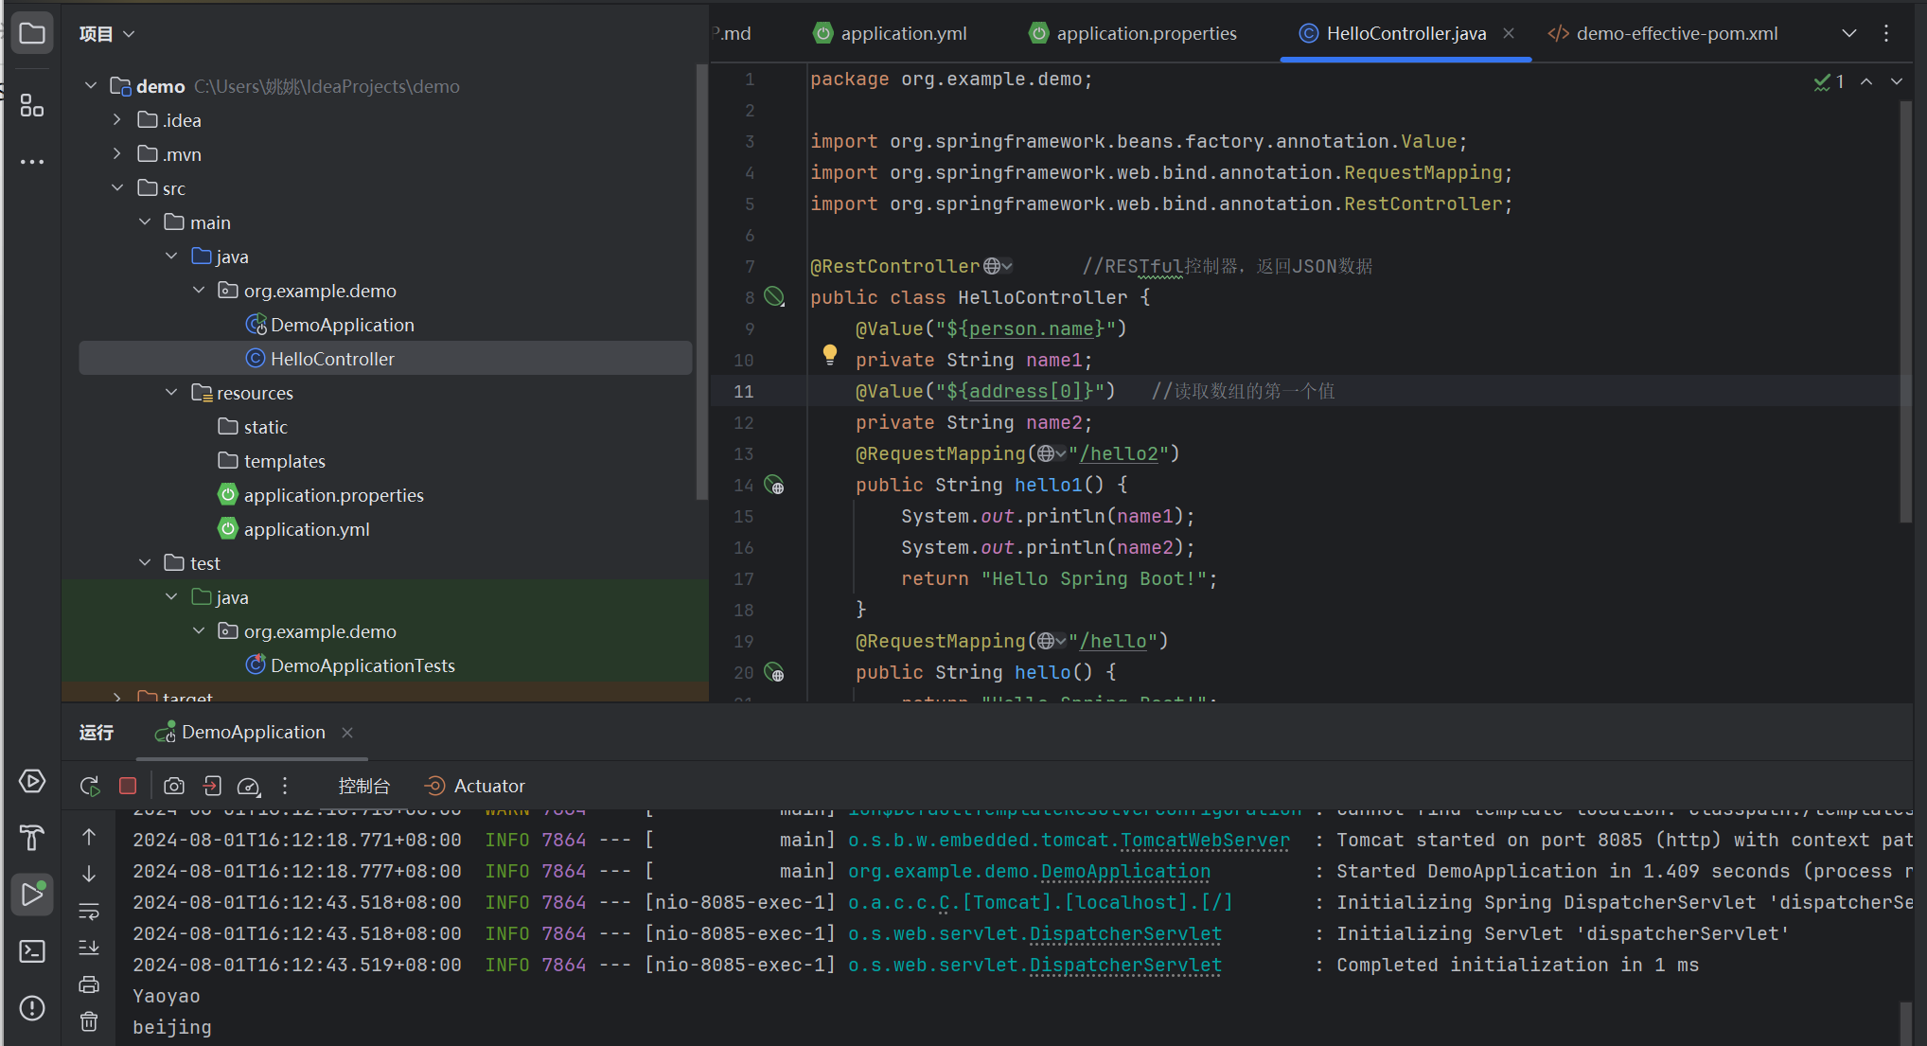Screen dimensions: 1927x1046
Task: Click the Rerun DemoApplication icon
Action: [x=90, y=786]
